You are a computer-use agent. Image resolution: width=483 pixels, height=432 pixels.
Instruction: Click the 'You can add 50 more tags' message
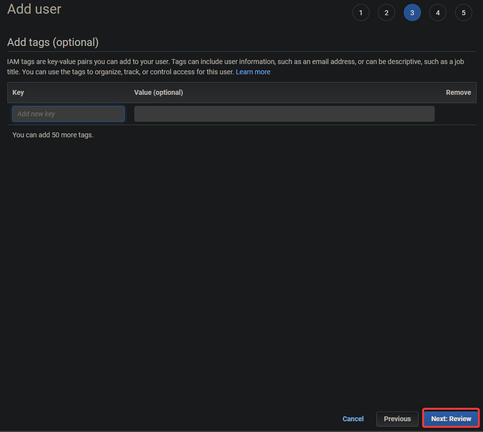coord(53,135)
